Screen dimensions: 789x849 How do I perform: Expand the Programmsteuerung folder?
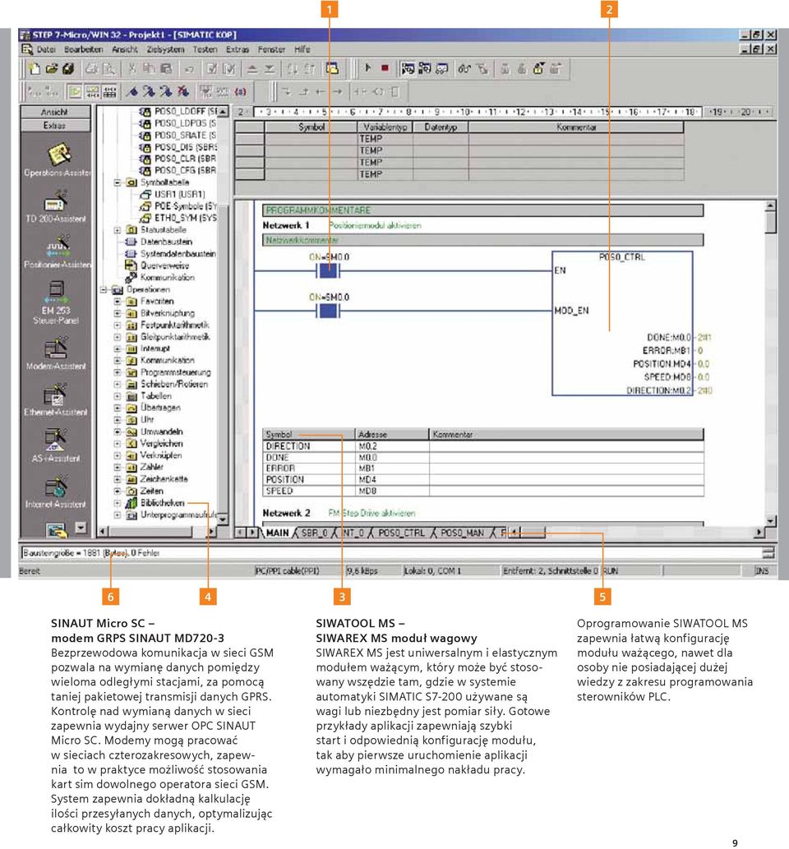coord(117,372)
